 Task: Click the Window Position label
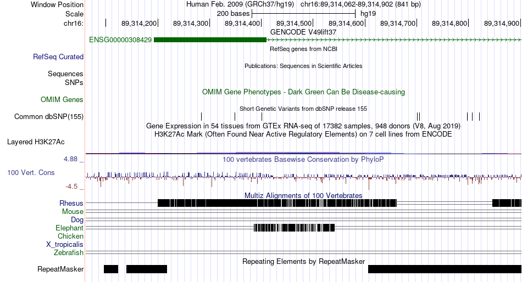[57, 4]
